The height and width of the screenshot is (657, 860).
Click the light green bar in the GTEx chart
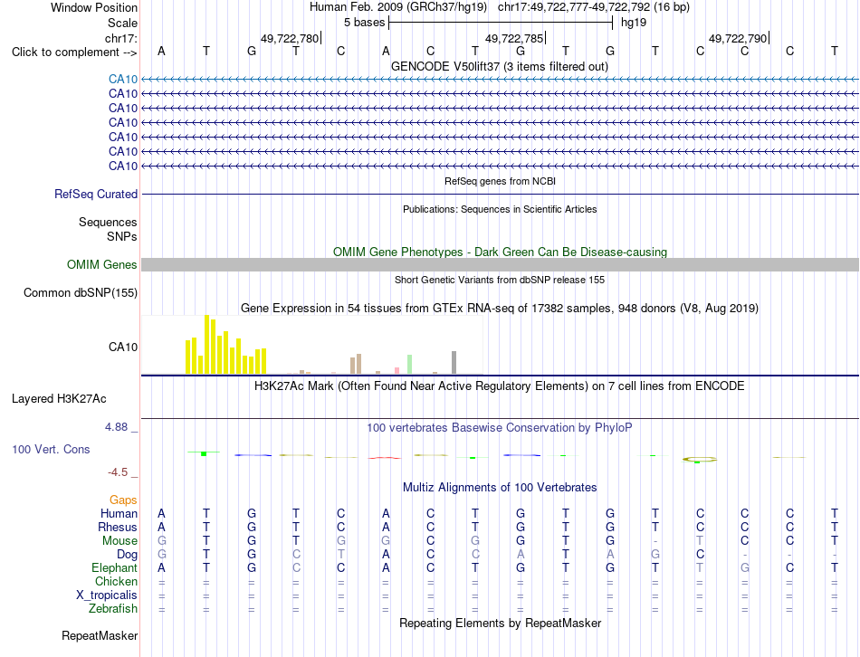(x=409, y=364)
